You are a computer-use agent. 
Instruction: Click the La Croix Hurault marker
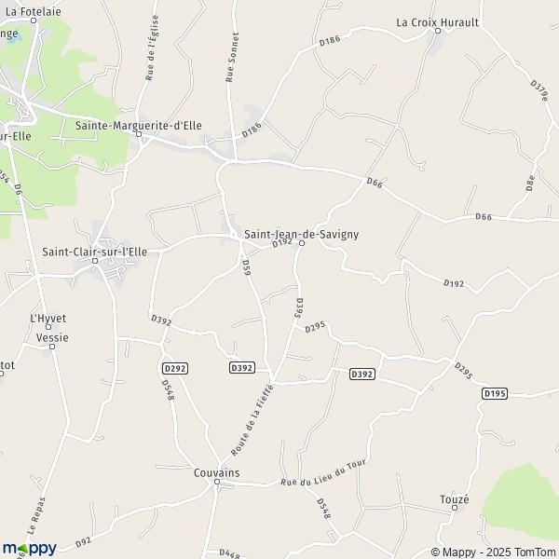[x=438, y=31]
